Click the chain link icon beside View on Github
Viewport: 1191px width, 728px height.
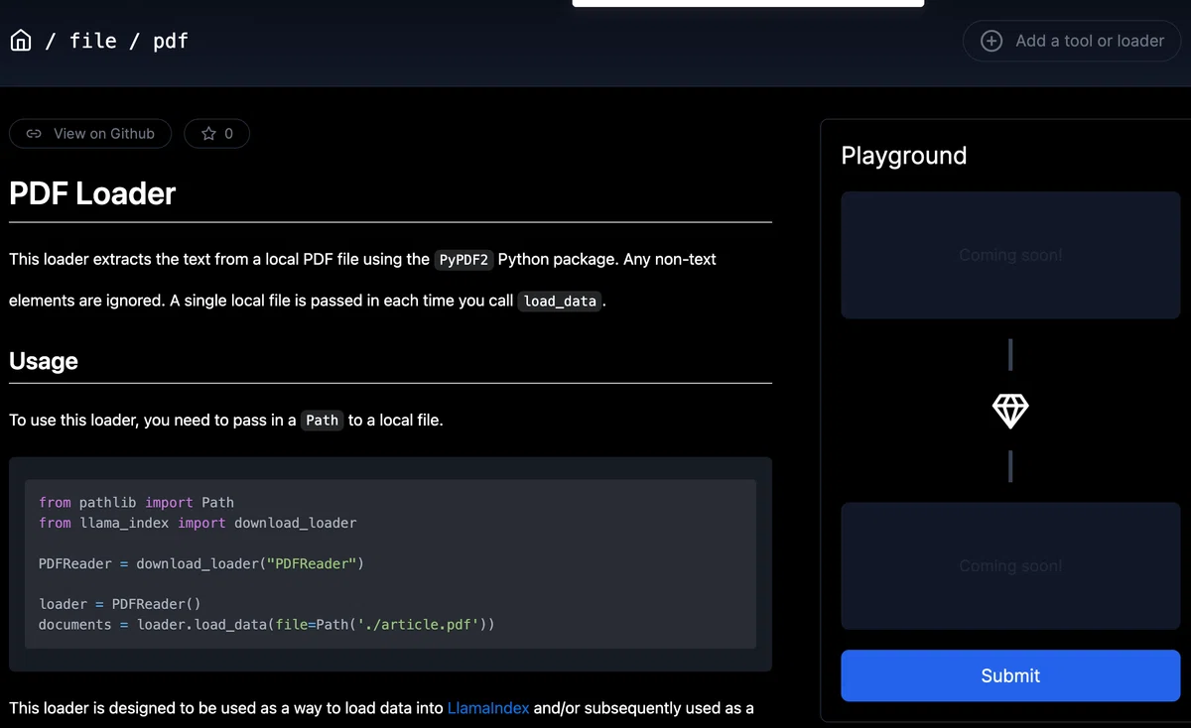click(x=34, y=133)
